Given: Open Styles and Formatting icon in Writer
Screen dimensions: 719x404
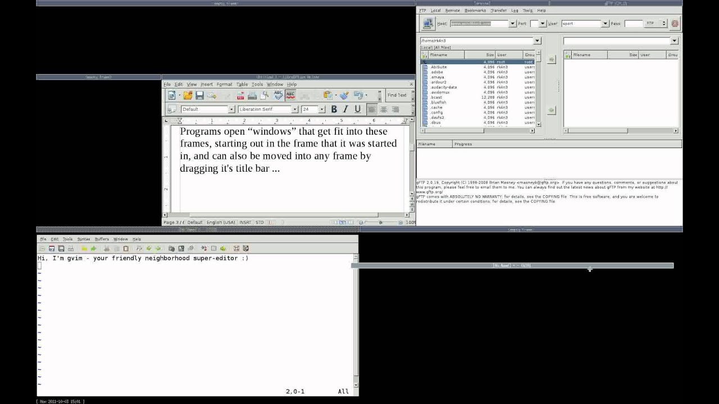Looking at the screenshot, I should point(172,109).
